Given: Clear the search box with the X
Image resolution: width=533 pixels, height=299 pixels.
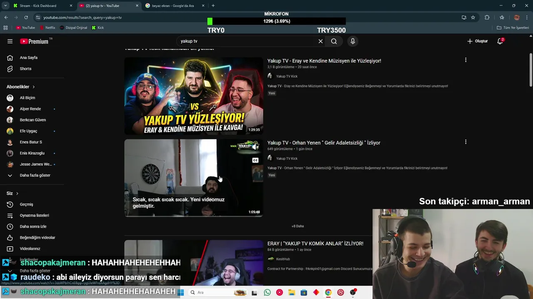Looking at the screenshot, I should pyautogui.click(x=321, y=41).
